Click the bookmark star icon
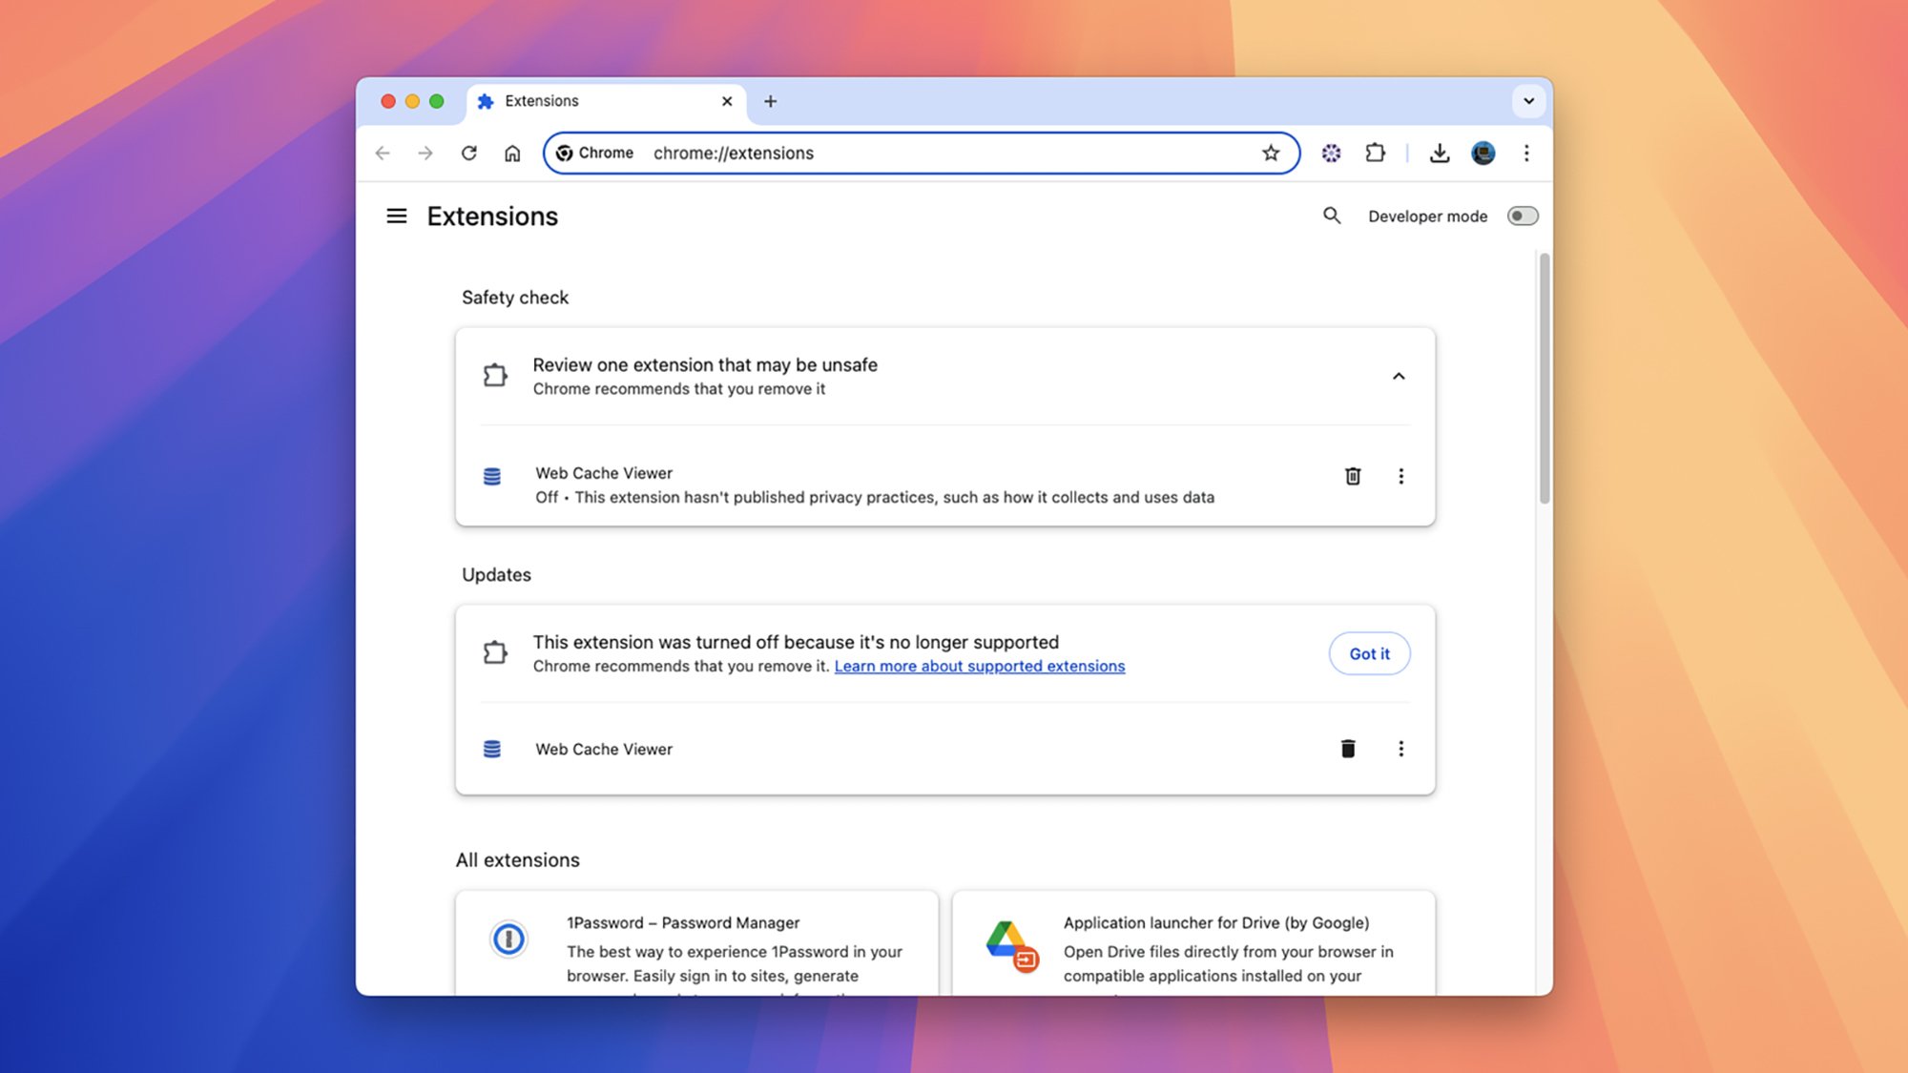 click(1270, 152)
